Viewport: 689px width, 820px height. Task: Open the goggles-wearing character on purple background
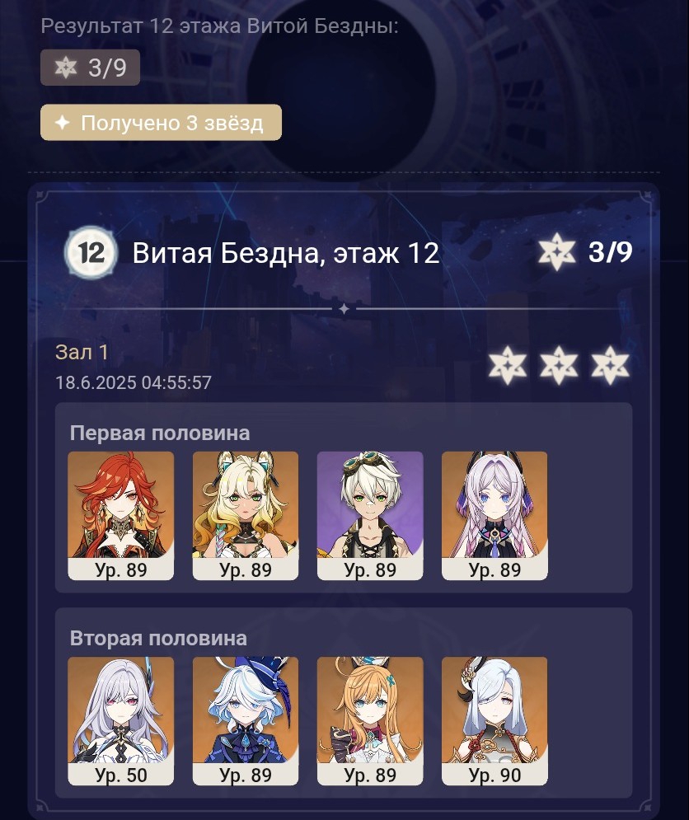[x=370, y=516]
